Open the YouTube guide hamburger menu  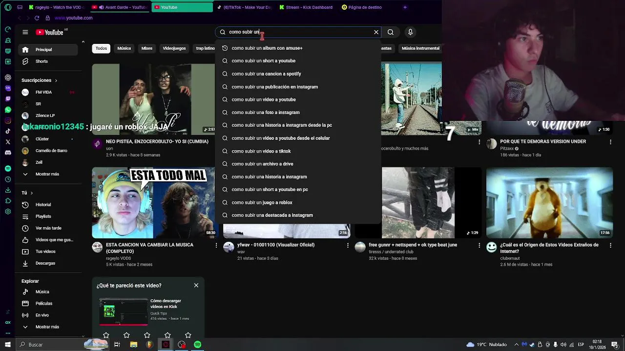(25, 32)
